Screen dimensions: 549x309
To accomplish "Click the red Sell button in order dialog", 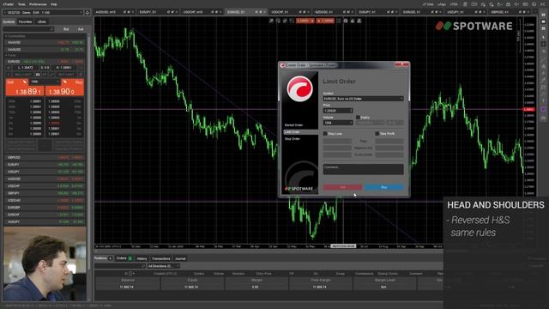I will point(342,187).
